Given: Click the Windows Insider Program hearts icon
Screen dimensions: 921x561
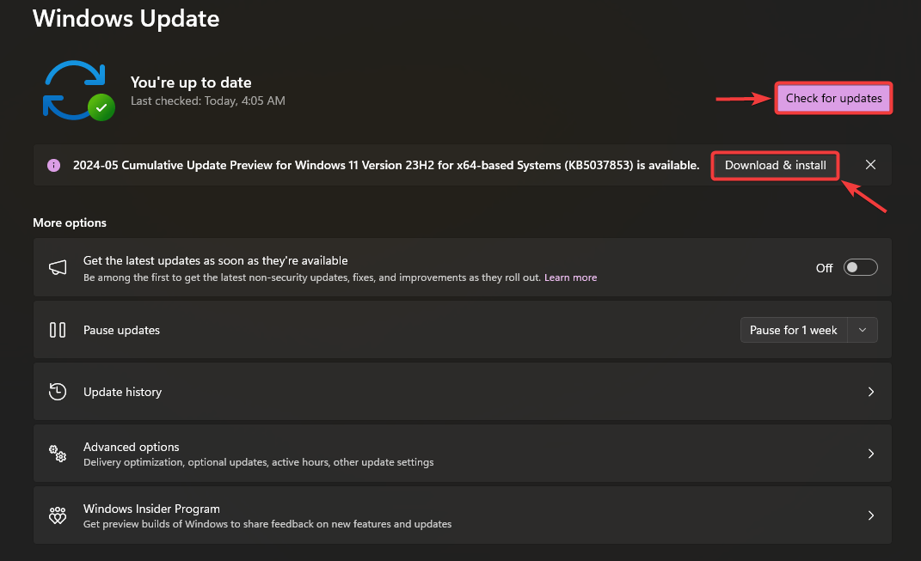Looking at the screenshot, I should (58, 515).
